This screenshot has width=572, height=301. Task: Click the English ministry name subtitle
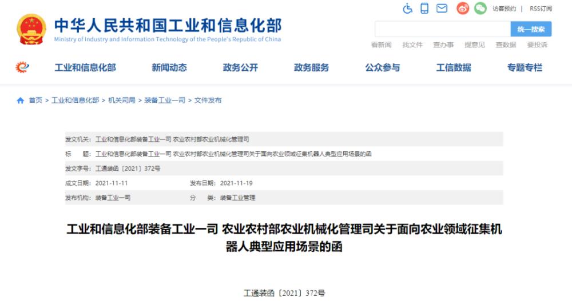pyautogui.click(x=168, y=39)
